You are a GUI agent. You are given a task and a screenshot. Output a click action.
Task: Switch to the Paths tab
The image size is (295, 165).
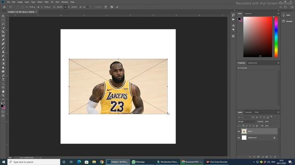click(x=257, y=112)
